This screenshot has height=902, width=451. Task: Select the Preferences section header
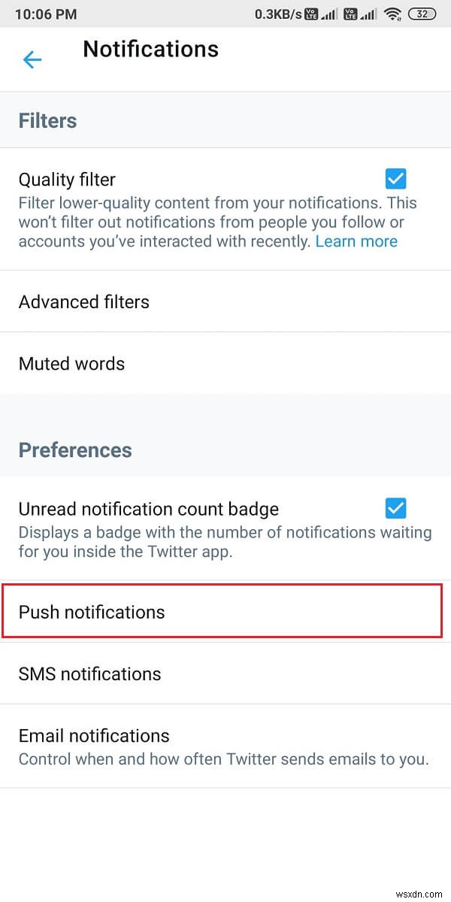[75, 449]
